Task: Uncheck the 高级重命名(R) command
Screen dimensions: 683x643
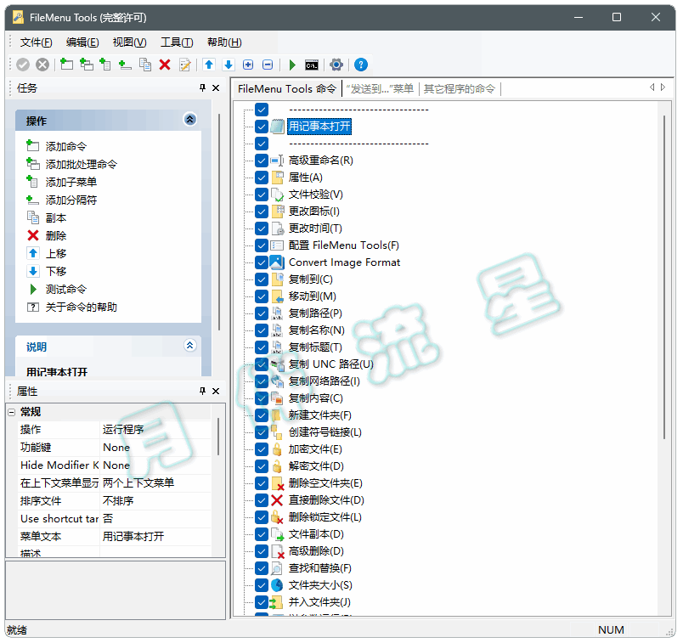Action: [x=262, y=160]
